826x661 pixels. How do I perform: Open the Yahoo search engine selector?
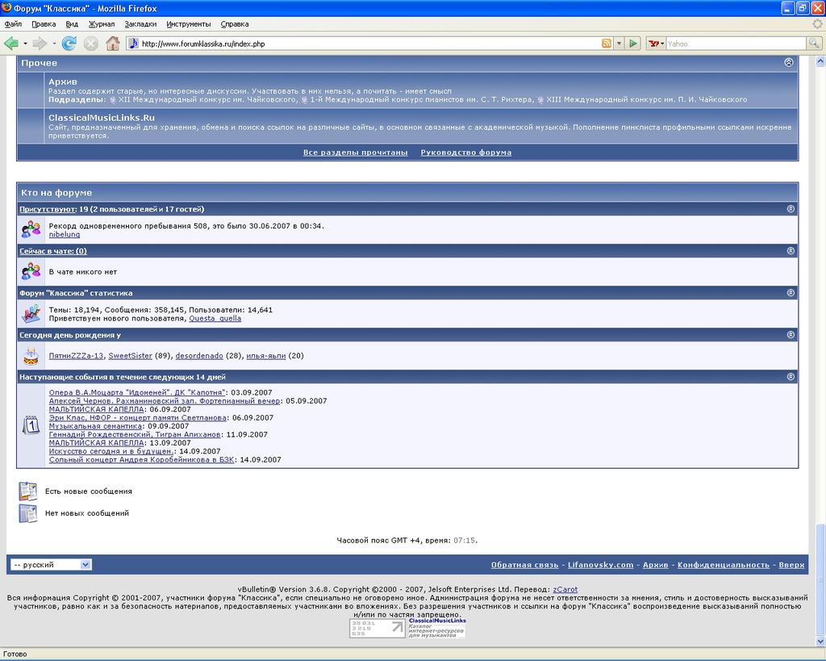tap(657, 44)
